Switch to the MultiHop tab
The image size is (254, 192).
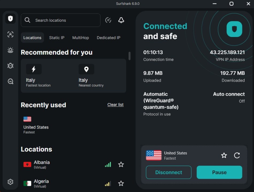click(80, 38)
